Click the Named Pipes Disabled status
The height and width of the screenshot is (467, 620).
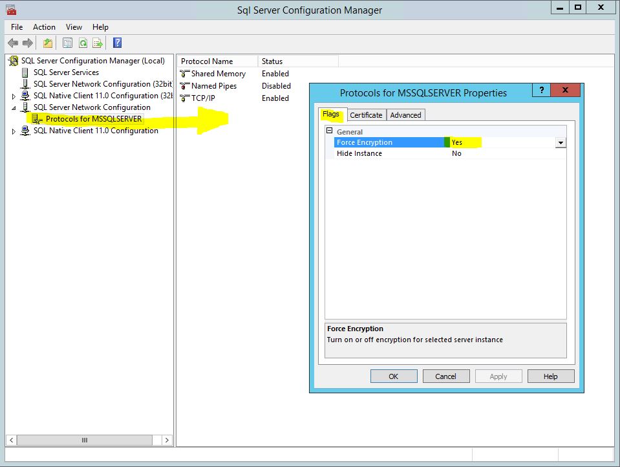[x=276, y=86]
